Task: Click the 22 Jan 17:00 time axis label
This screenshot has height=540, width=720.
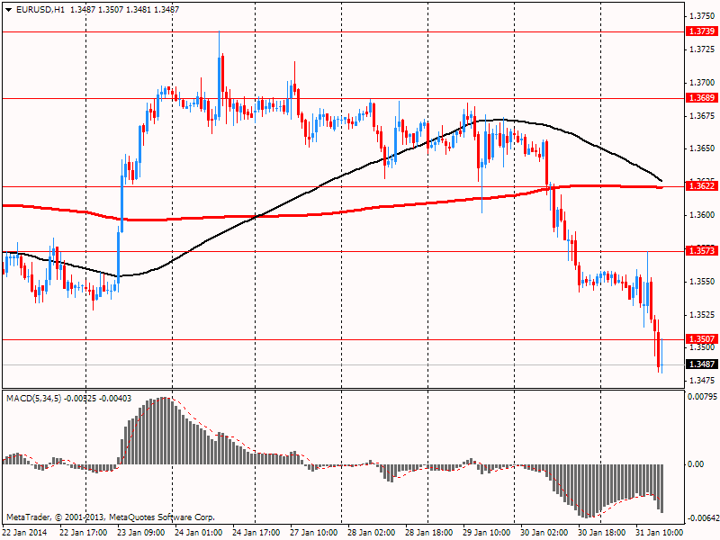Action: [84, 533]
